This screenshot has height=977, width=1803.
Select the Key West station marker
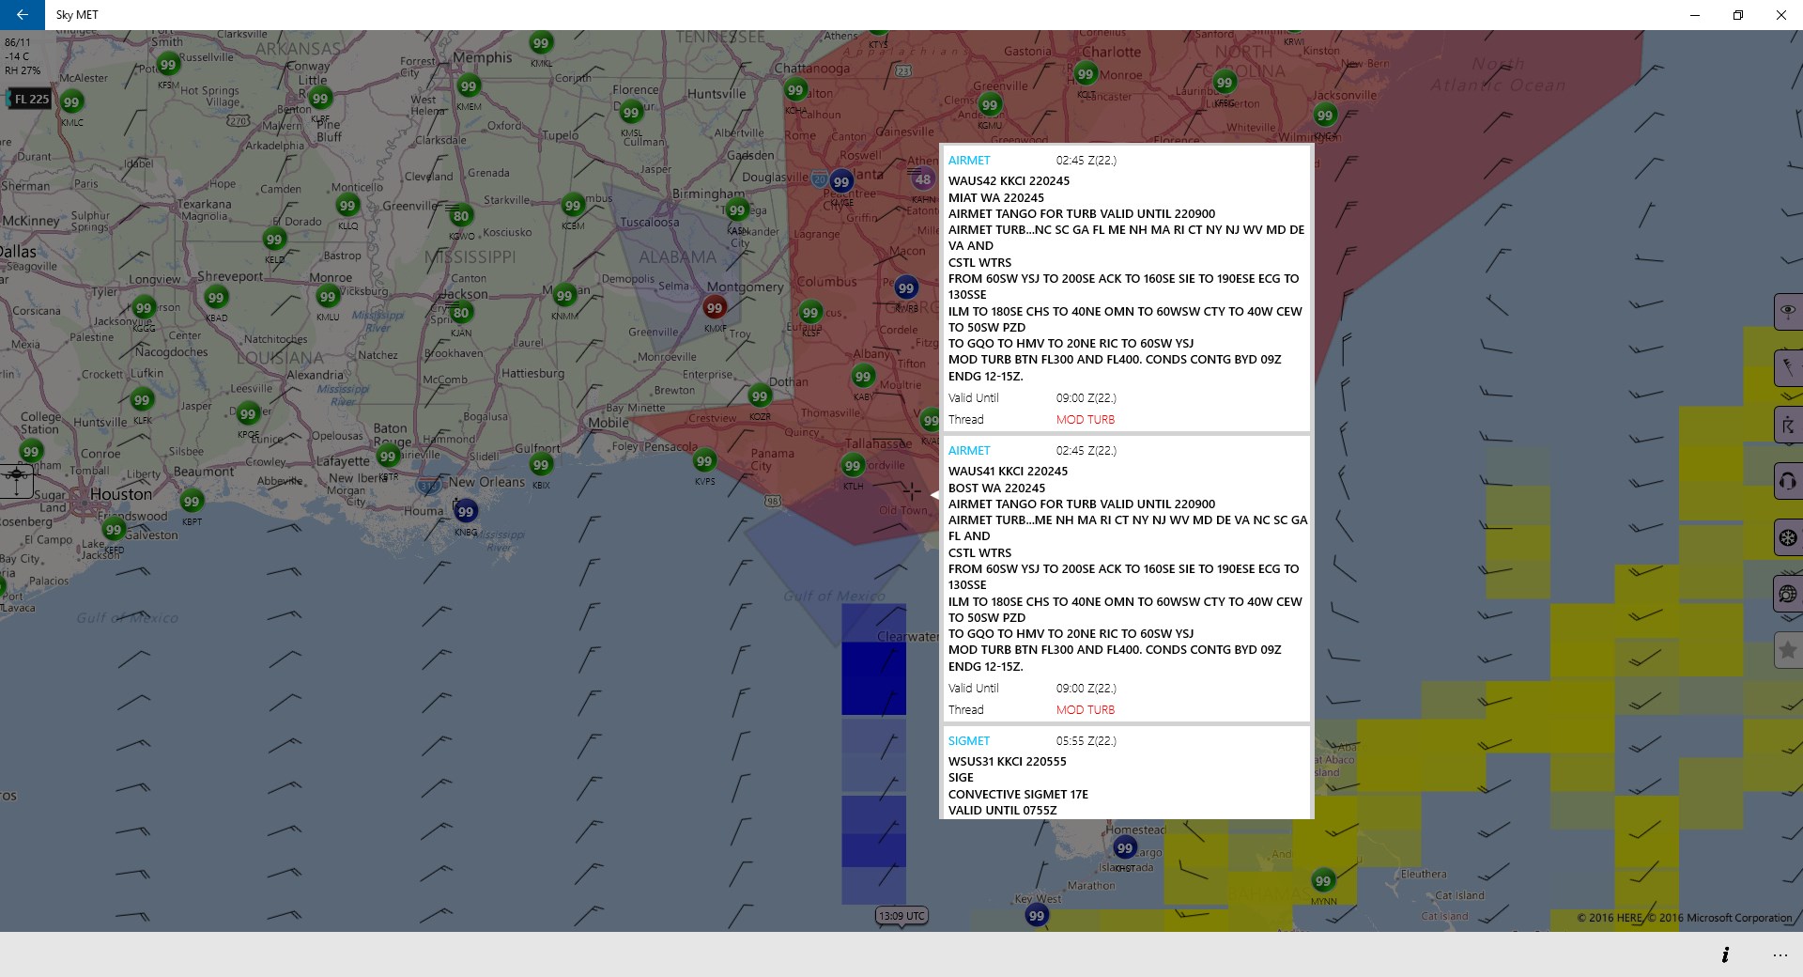pyautogui.click(x=1037, y=916)
